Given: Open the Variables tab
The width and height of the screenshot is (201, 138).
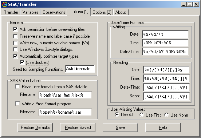Looking at the screenshot, I should pos(30,12).
